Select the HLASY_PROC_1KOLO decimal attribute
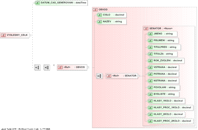The width and height of the screenshot is (198, 130). click(x=170, y=108)
